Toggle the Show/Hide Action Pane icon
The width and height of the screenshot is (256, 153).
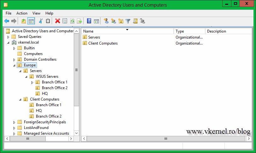point(96,21)
